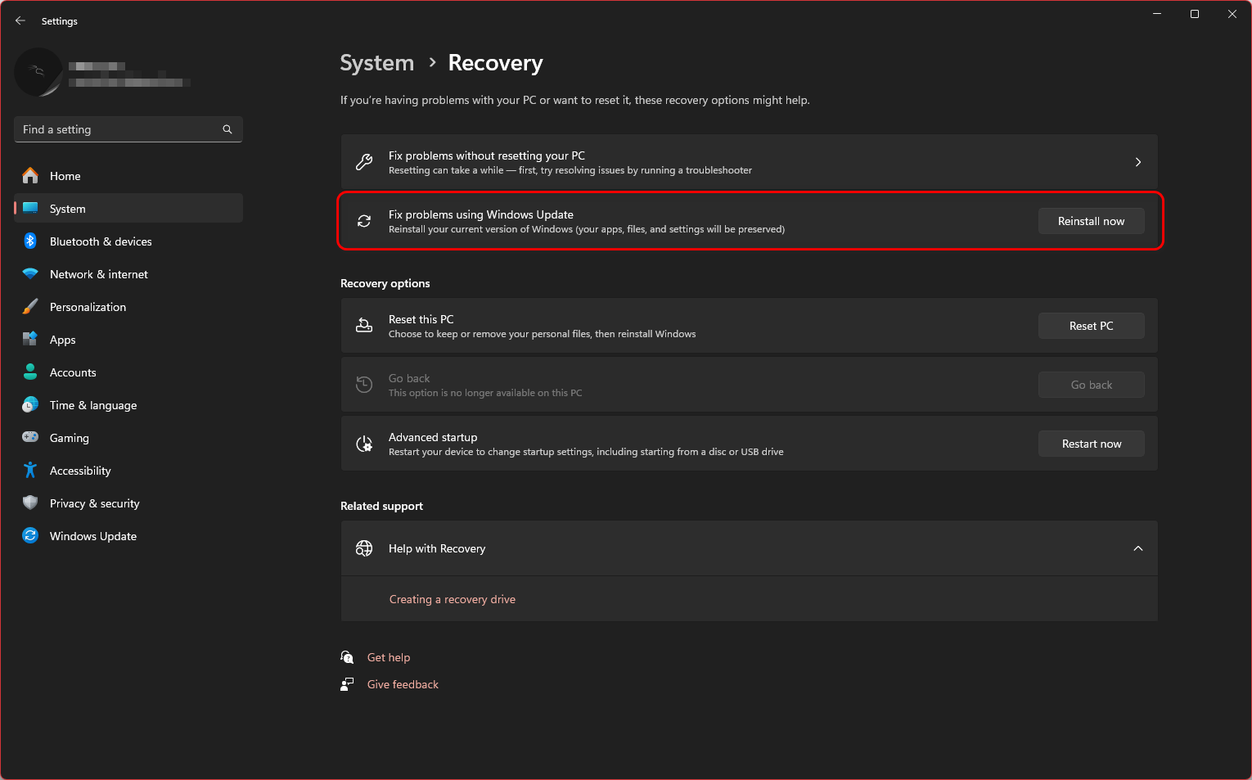Screen dimensions: 1252x780
Task: Go to Time & language settings
Action: [92, 405]
